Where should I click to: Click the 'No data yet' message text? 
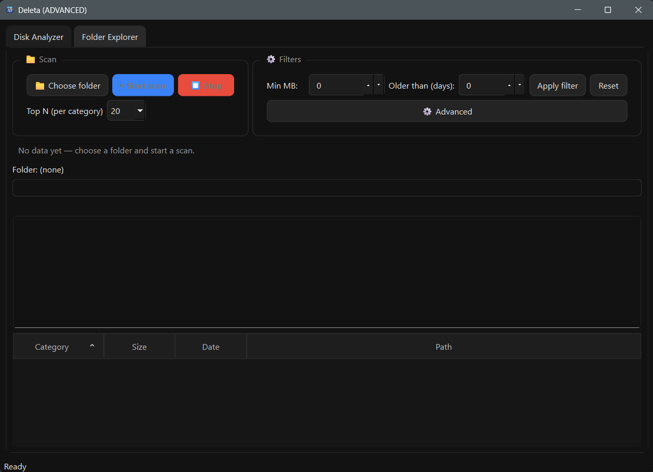coord(106,150)
